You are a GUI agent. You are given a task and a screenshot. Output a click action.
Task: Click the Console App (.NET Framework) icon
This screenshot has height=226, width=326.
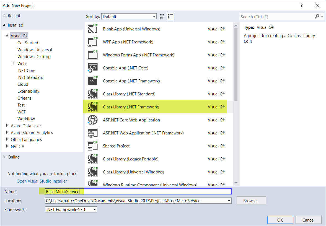point(93,81)
